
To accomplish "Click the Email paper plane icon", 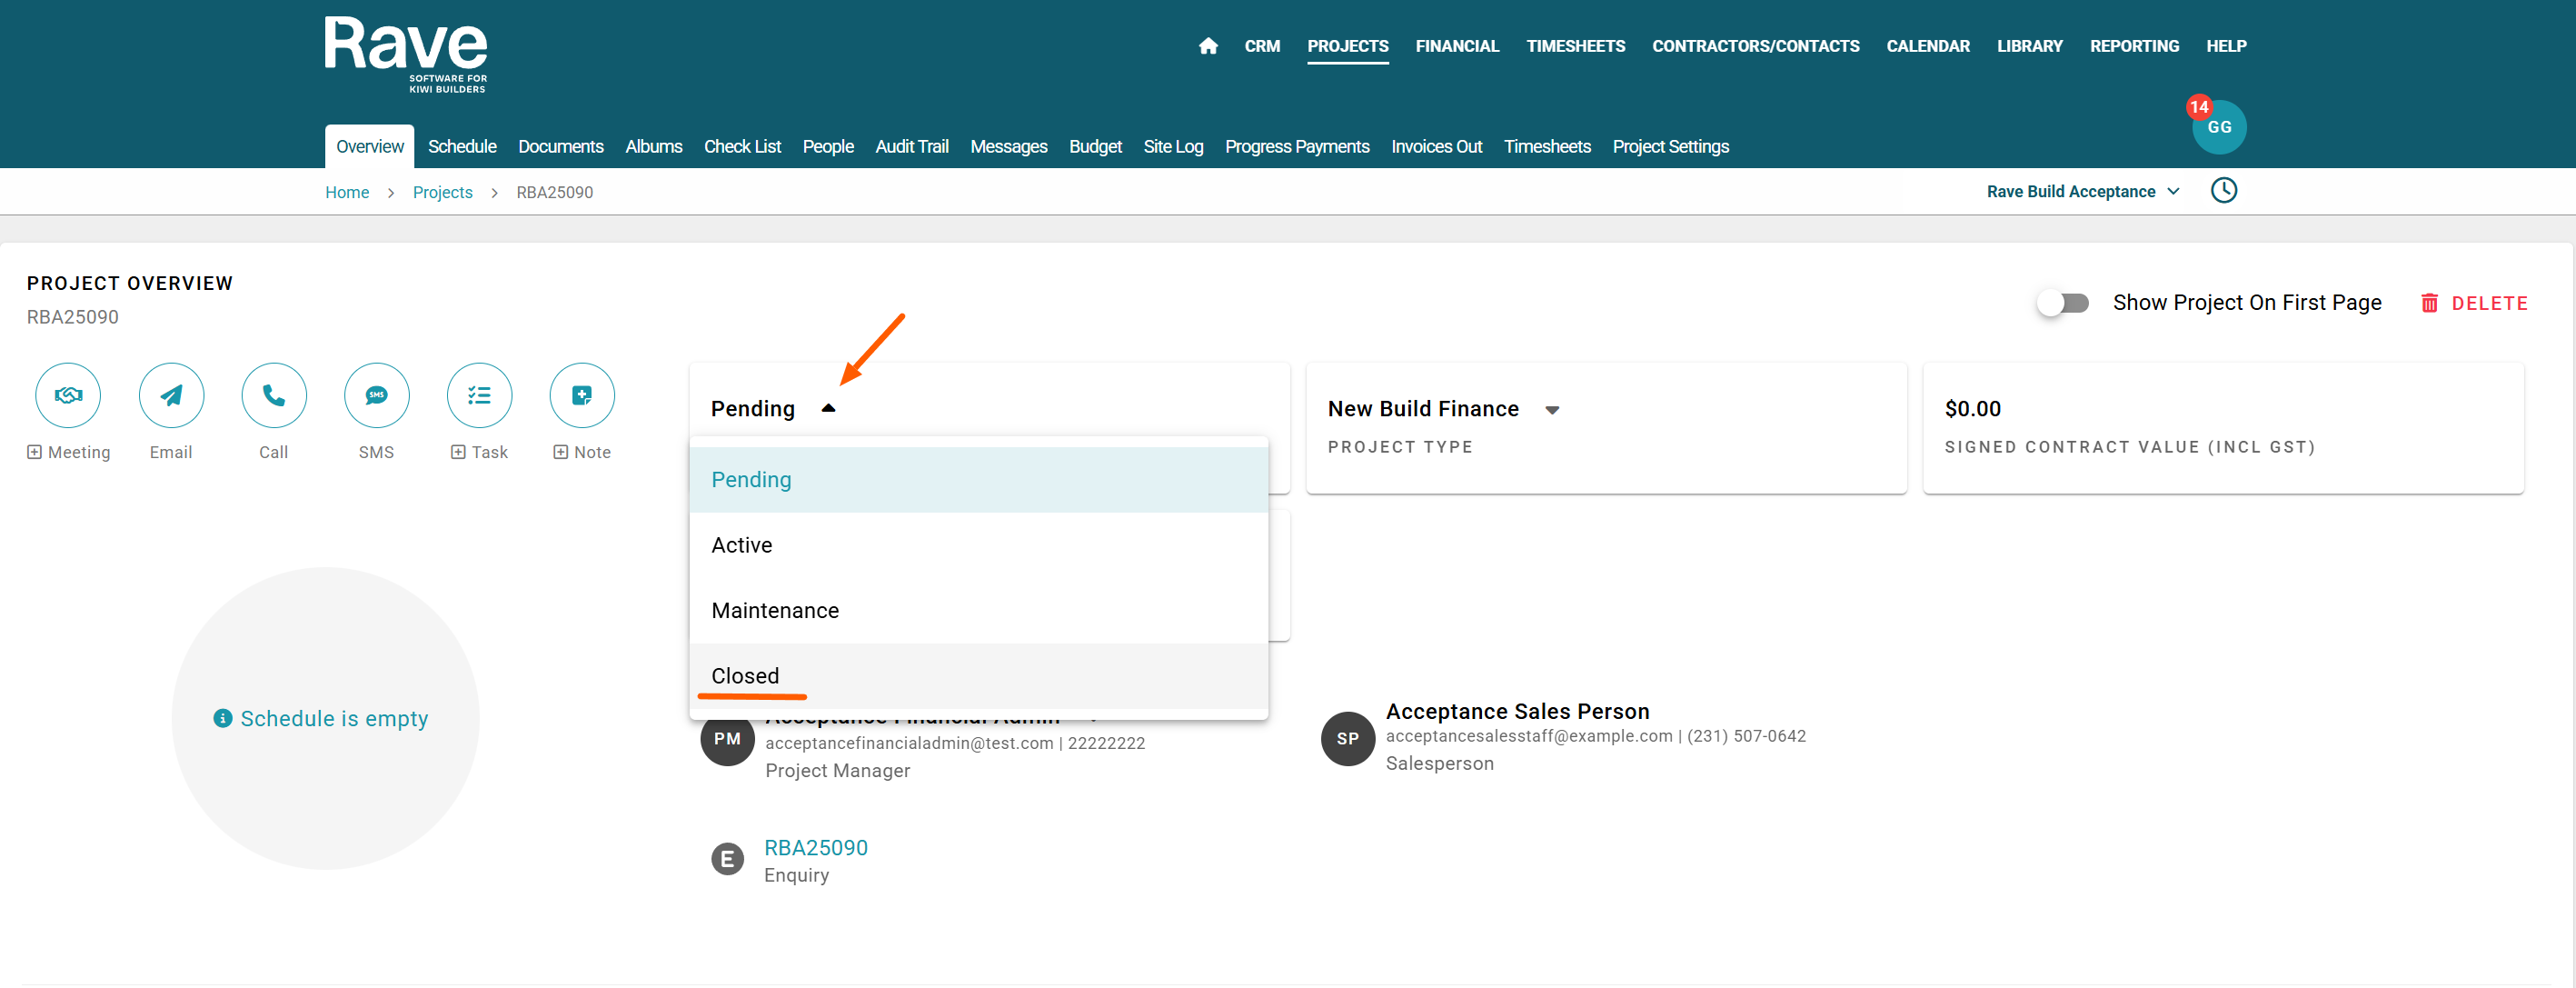I will (171, 395).
